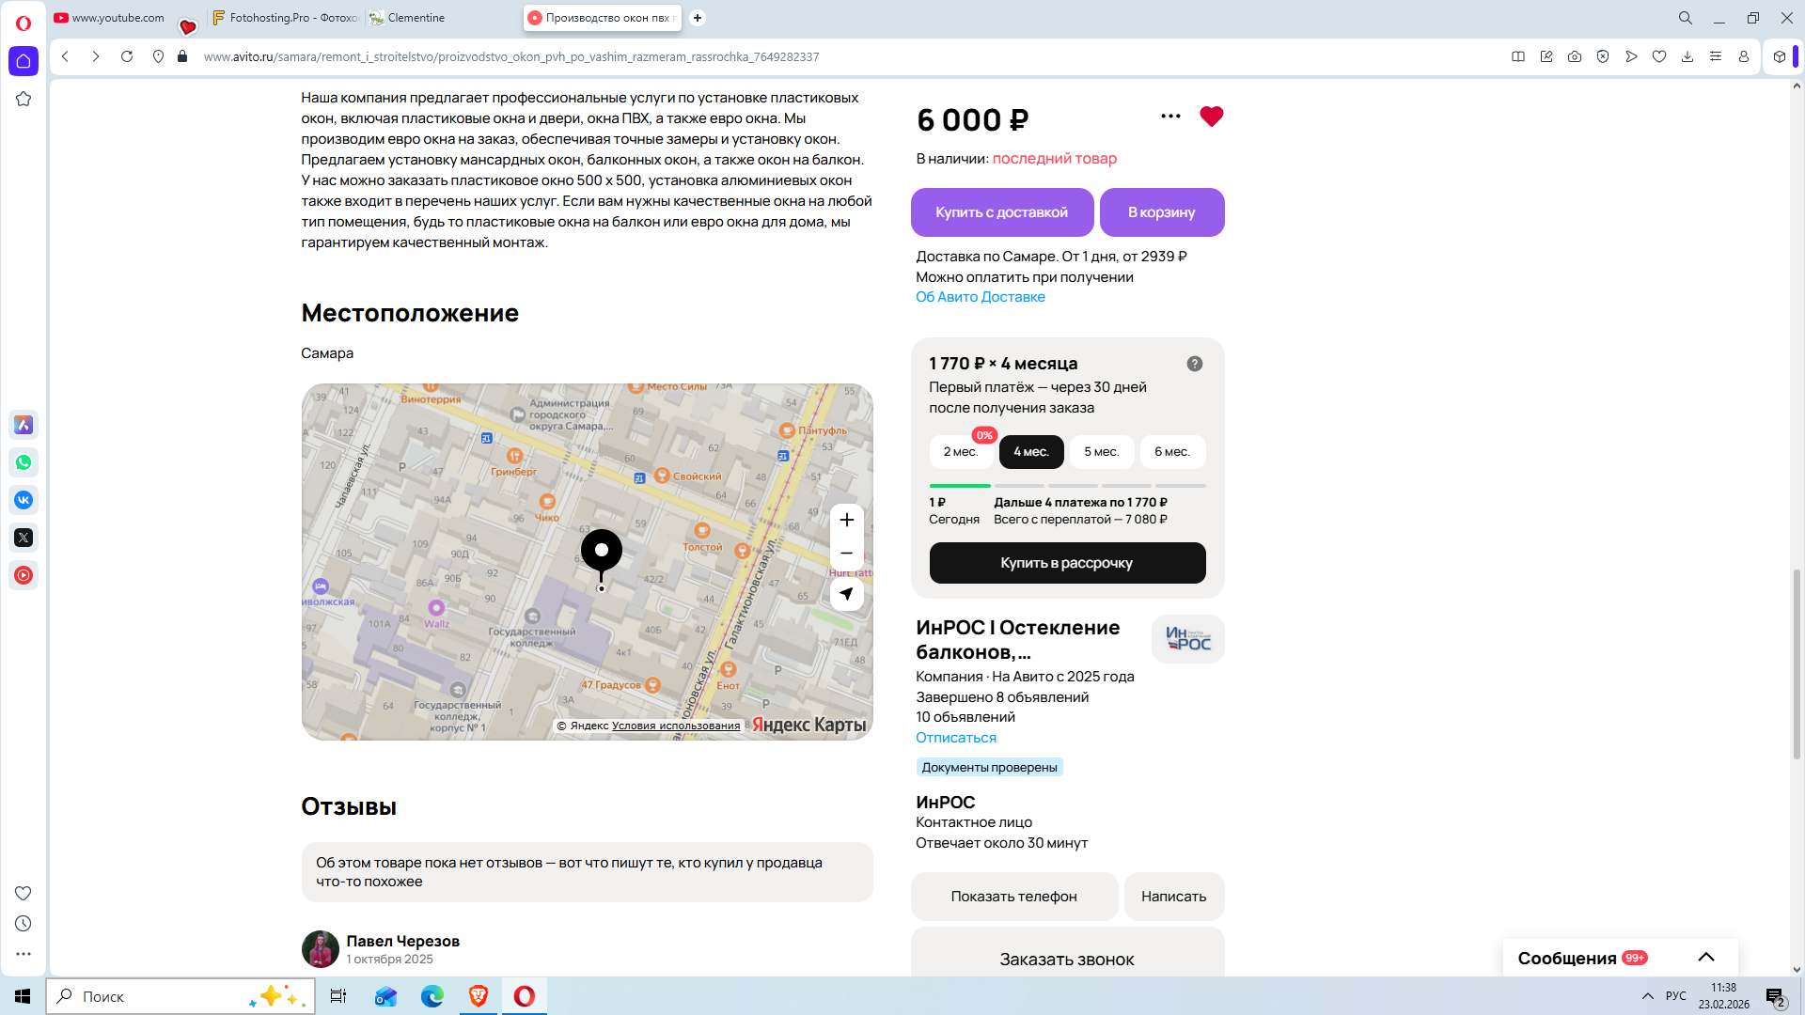Select the 2 мес. installment option
This screenshot has height=1015, width=1805.
click(x=960, y=452)
